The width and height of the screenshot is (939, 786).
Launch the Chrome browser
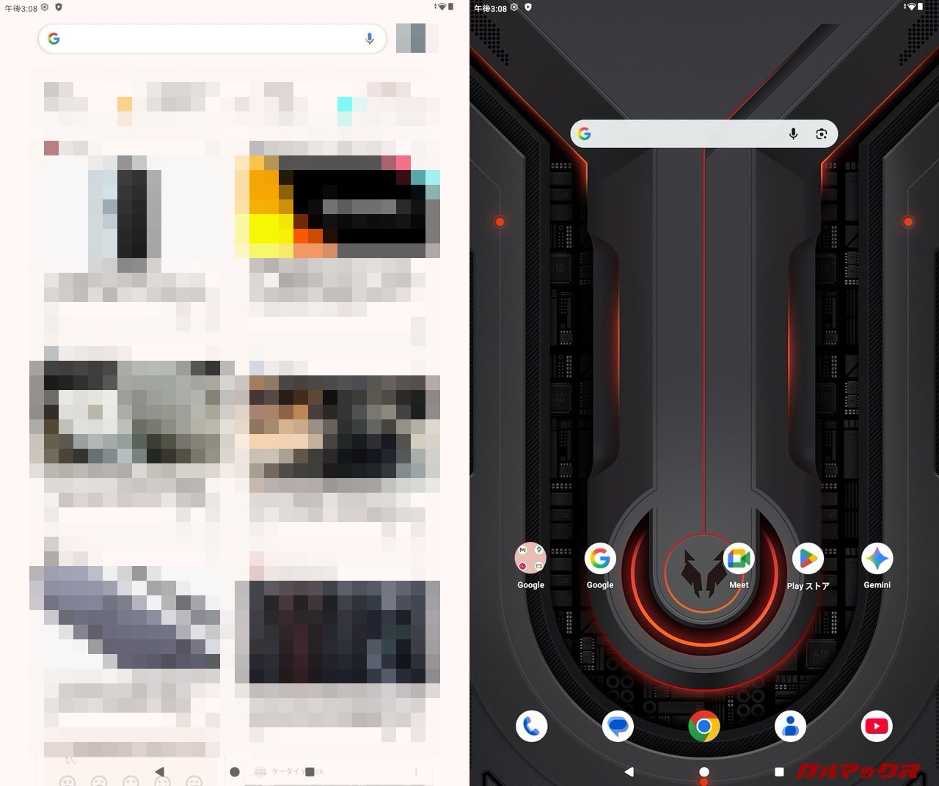(704, 726)
